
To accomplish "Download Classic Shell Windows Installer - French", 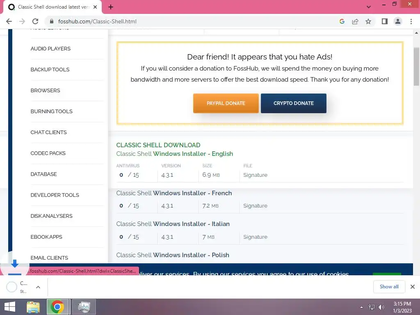I will [x=174, y=193].
